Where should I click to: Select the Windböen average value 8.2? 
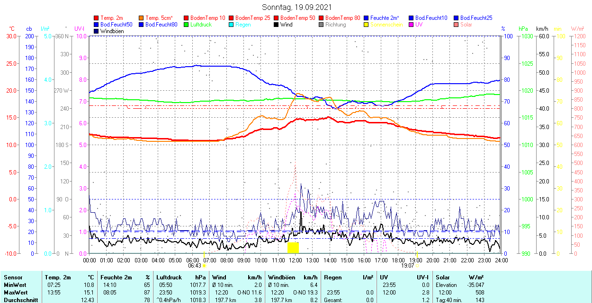pyautogui.click(x=314, y=300)
